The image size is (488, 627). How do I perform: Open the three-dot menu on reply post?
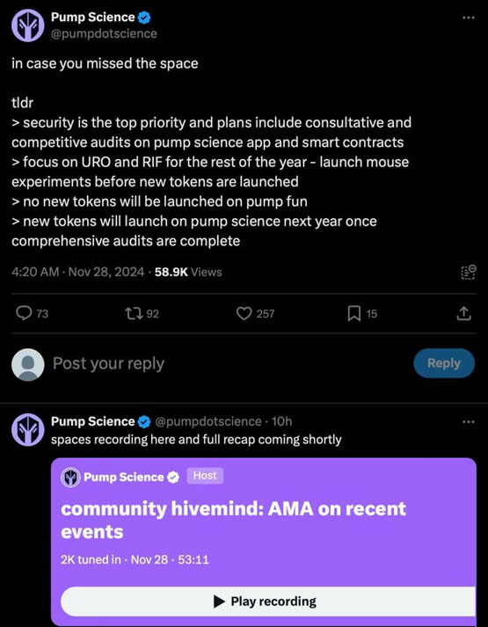pyautogui.click(x=468, y=421)
